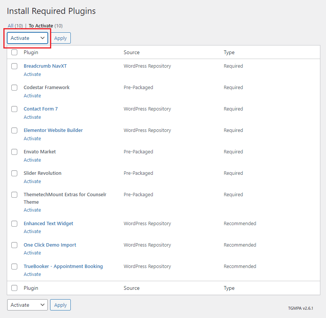Activate the Breadcrumb NavXT plugin
The width and height of the screenshot is (326, 318).
point(32,74)
